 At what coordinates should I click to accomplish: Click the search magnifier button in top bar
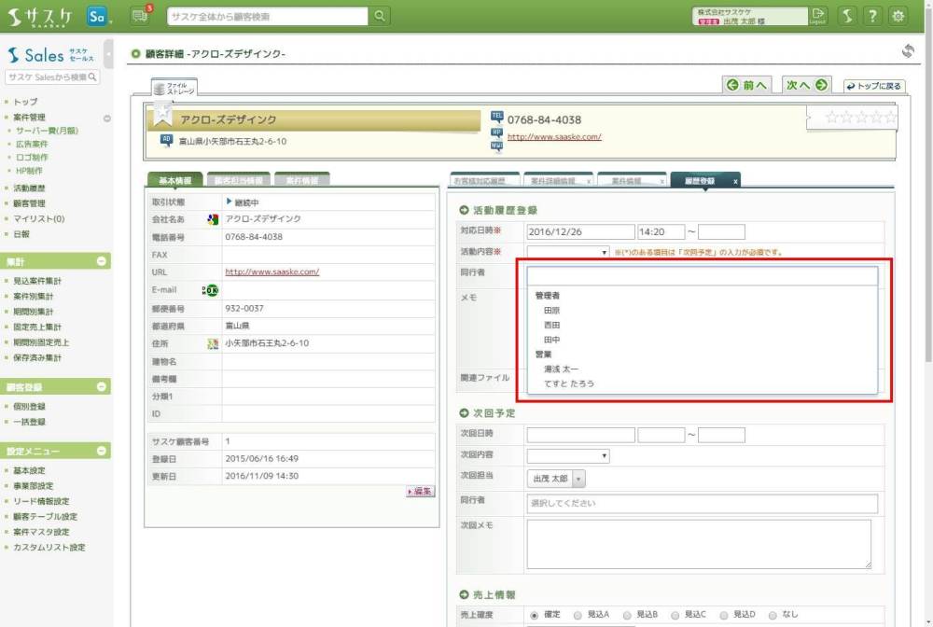(380, 16)
